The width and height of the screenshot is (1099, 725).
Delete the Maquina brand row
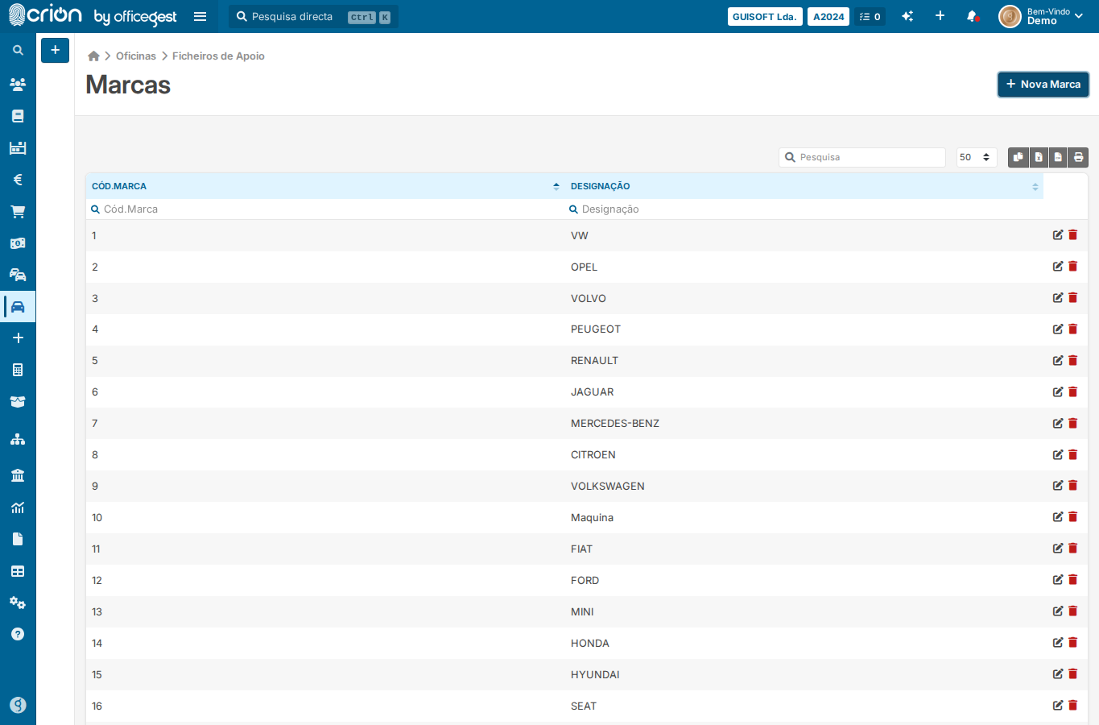pyautogui.click(x=1073, y=517)
